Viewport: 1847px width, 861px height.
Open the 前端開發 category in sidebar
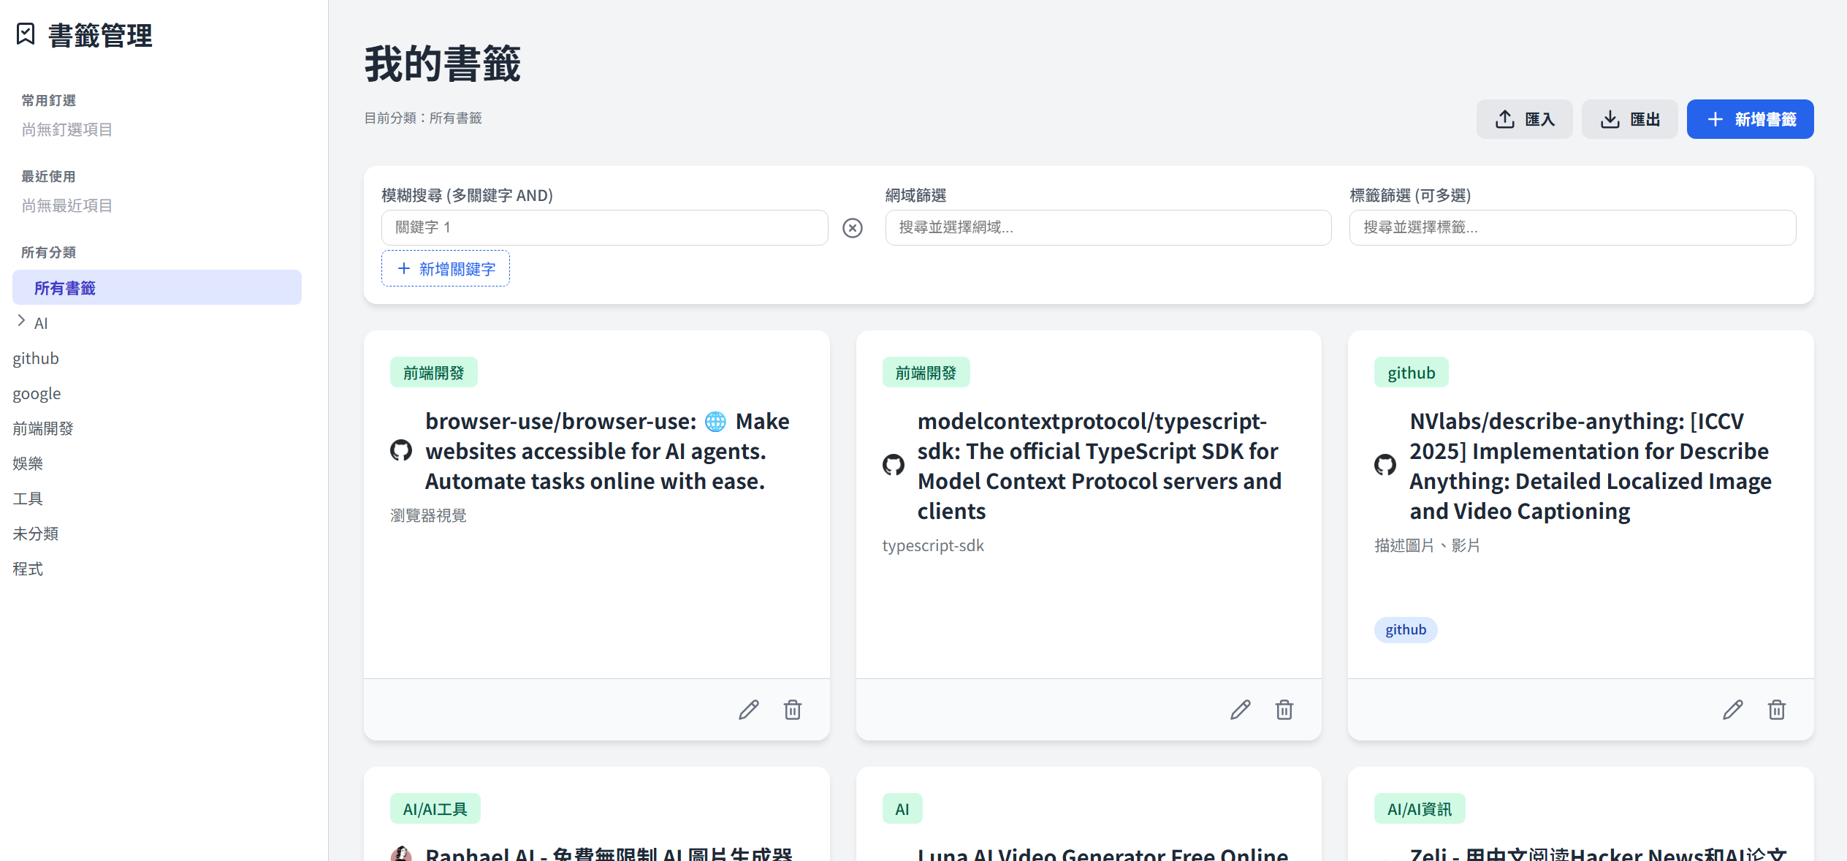[x=43, y=428]
